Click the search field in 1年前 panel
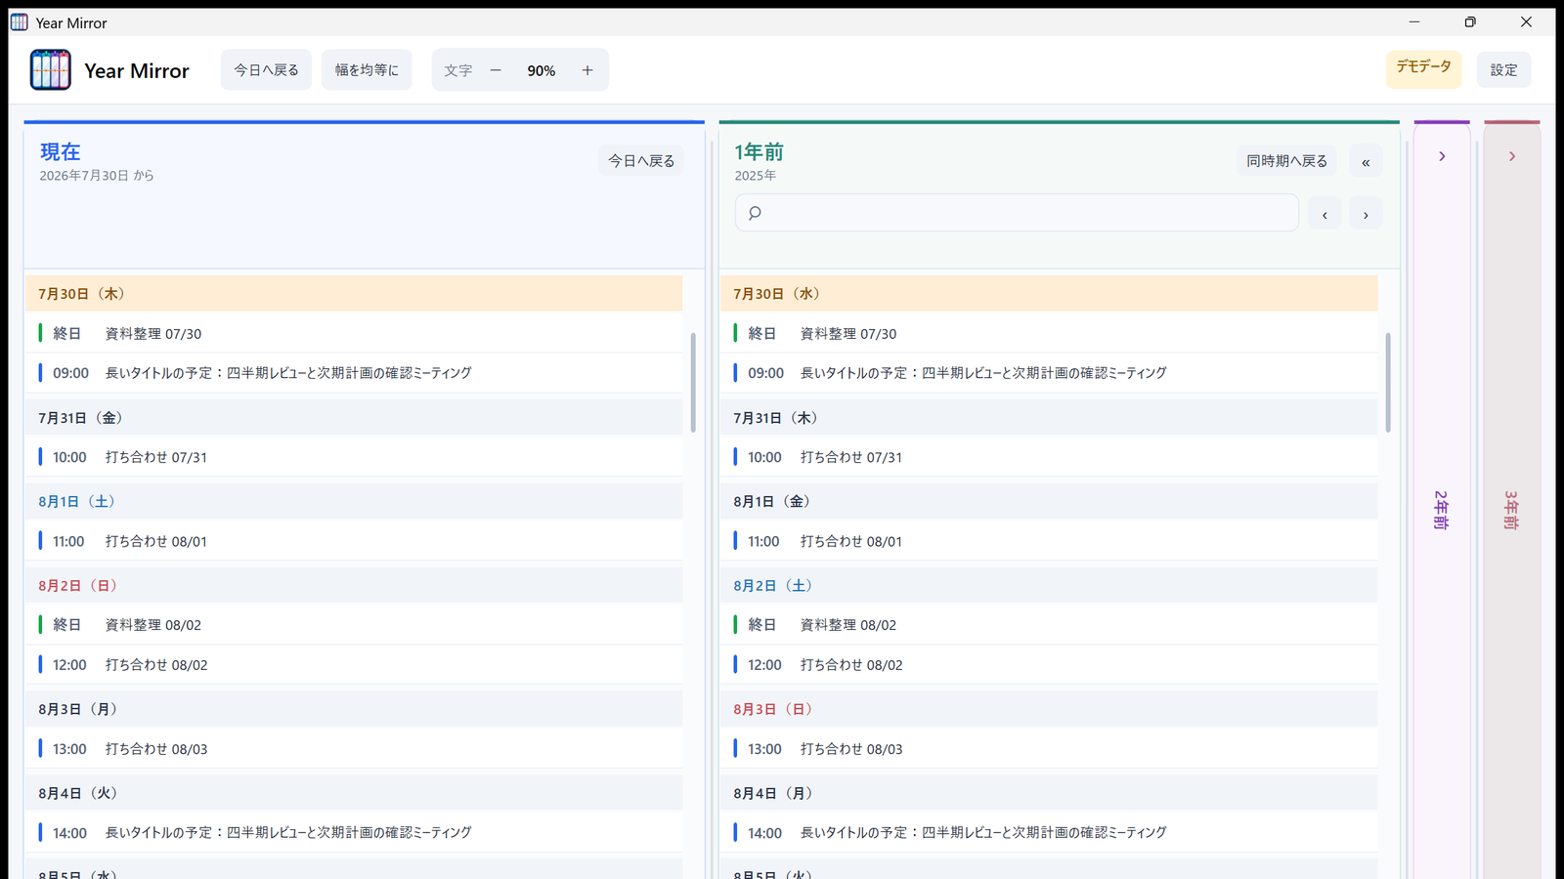The height and width of the screenshot is (879, 1564). pyautogui.click(x=1017, y=213)
